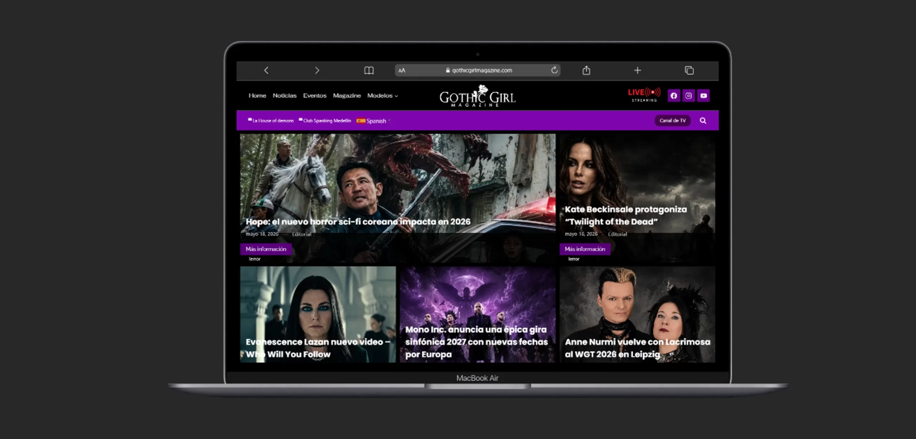
Task: Open the Spanish language selector
Action: point(373,121)
